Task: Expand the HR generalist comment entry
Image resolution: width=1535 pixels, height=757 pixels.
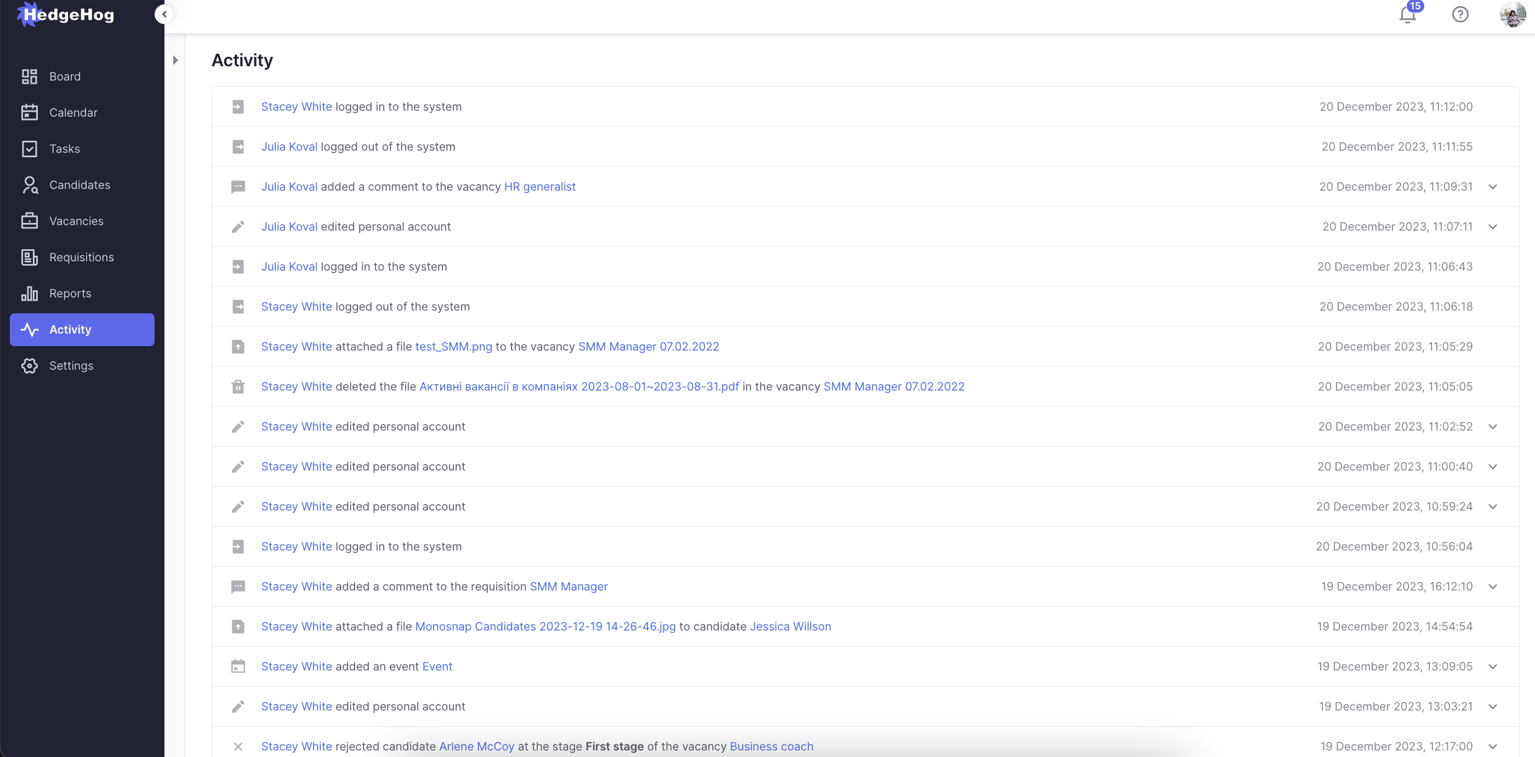Action: coord(1493,187)
